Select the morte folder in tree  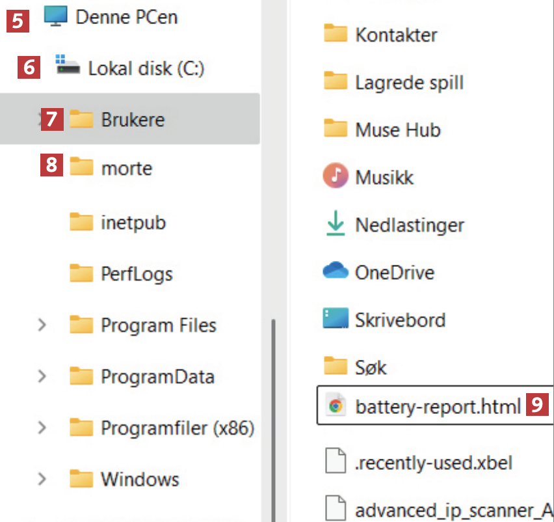pyautogui.click(x=126, y=168)
